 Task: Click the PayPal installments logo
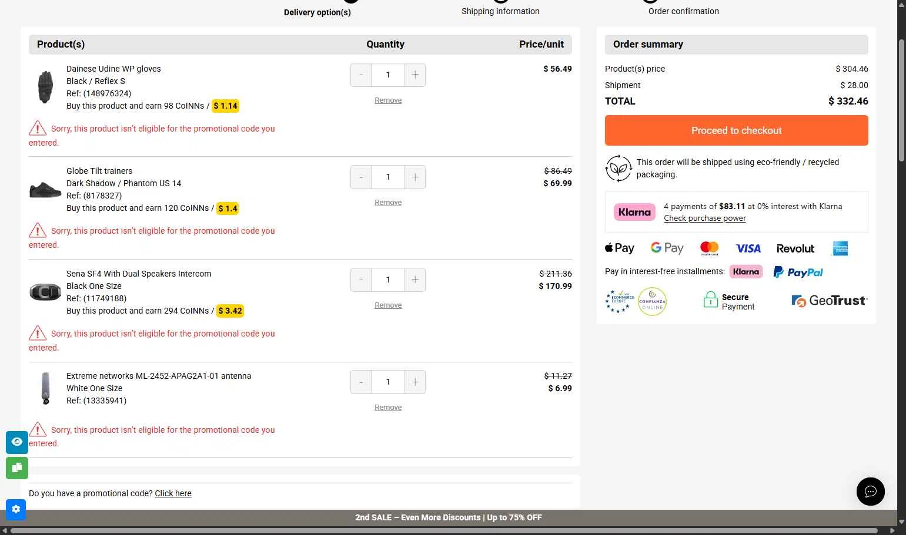click(798, 272)
